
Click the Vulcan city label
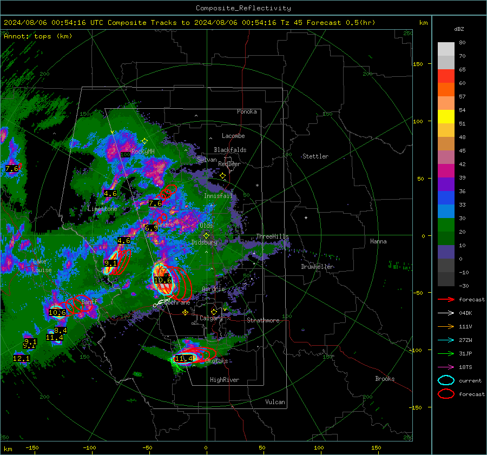point(275,402)
